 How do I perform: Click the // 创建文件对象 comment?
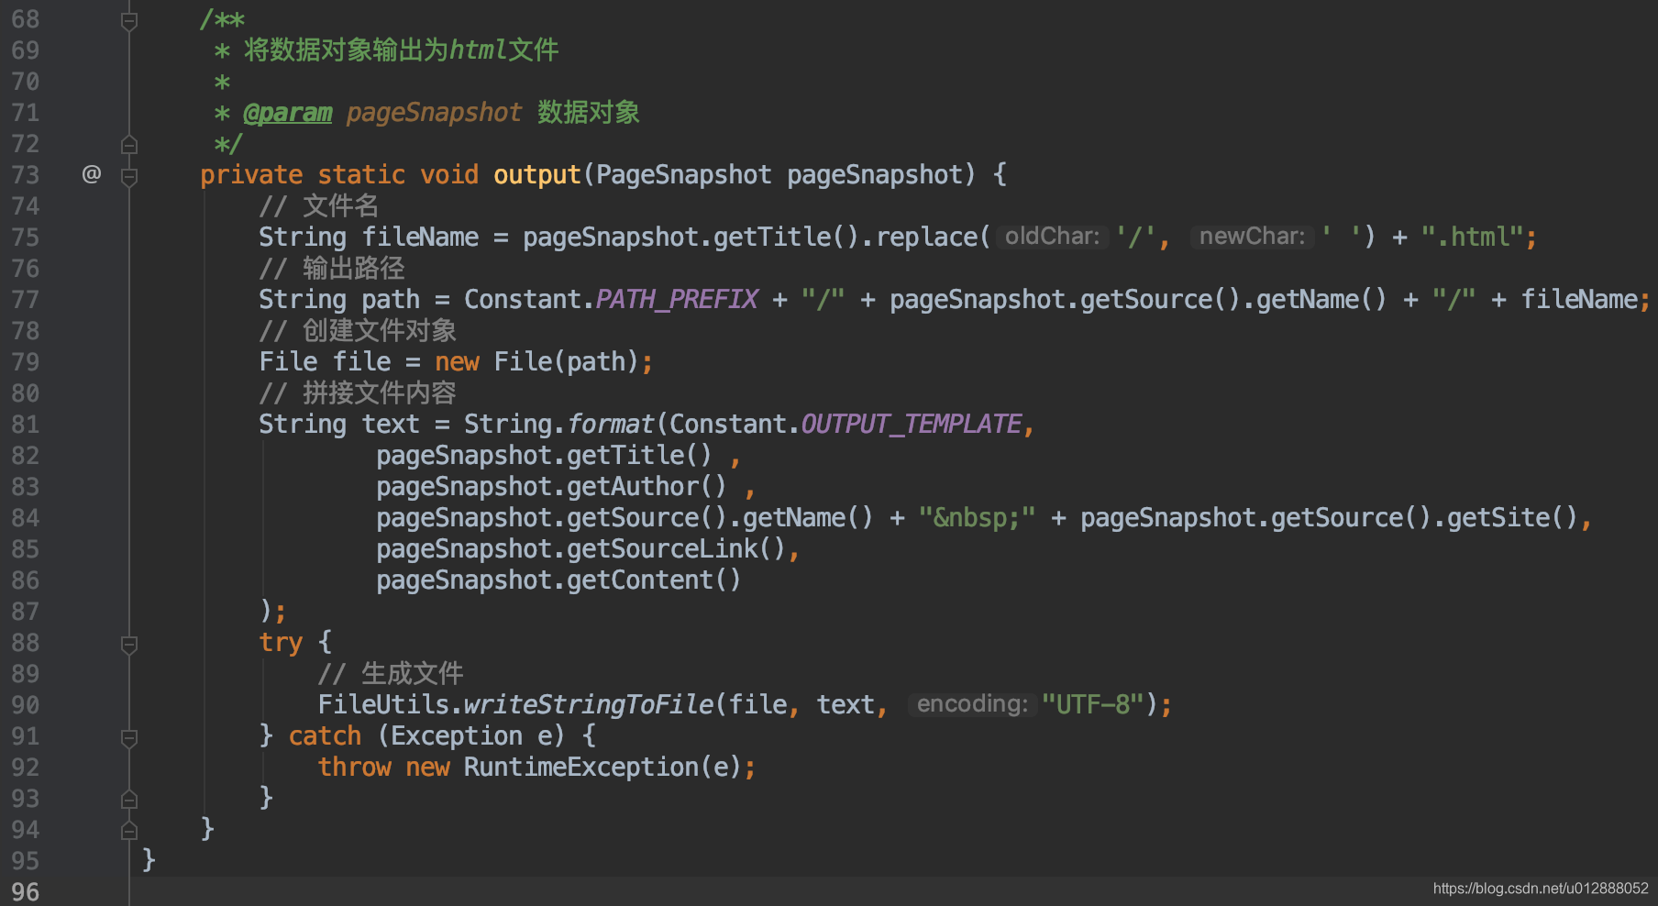pyautogui.click(x=358, y=331)
